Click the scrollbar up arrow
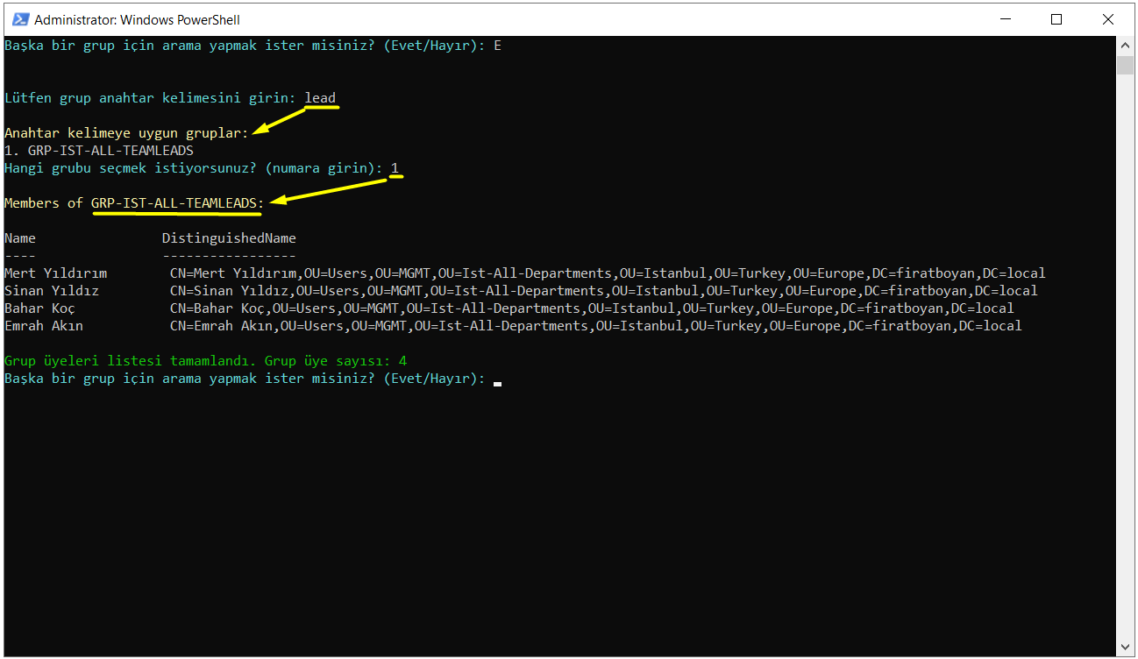Image resolution: width=1138 pixels, height=659 pixels. point(1125,45)
